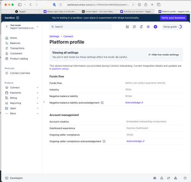Hide live mode settings
Viewport: 191px width, 182px height.
pyautogui.click(x=164, y=55)
